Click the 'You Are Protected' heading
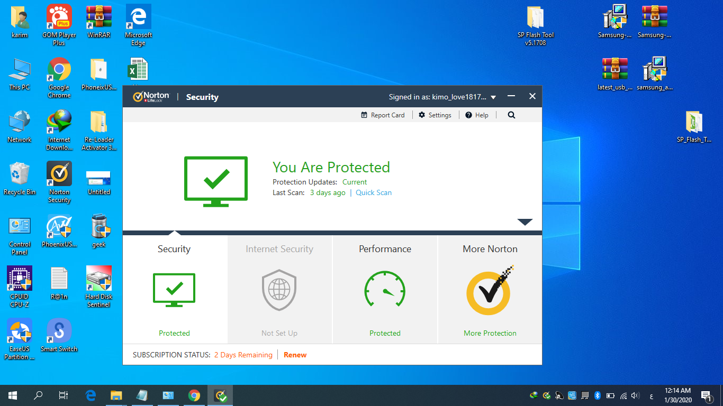 (331, 167)
